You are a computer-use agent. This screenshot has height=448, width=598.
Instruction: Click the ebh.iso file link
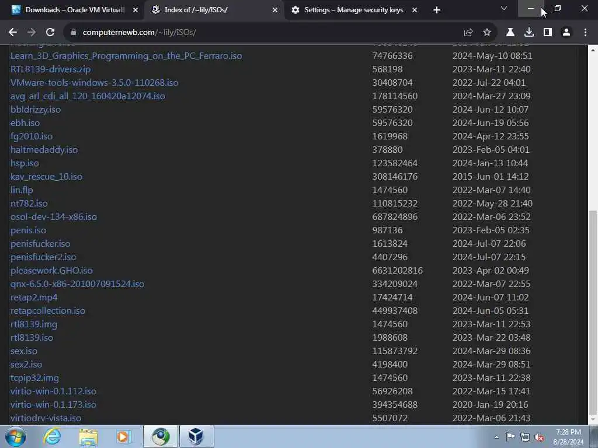click(x=25, y=123)
